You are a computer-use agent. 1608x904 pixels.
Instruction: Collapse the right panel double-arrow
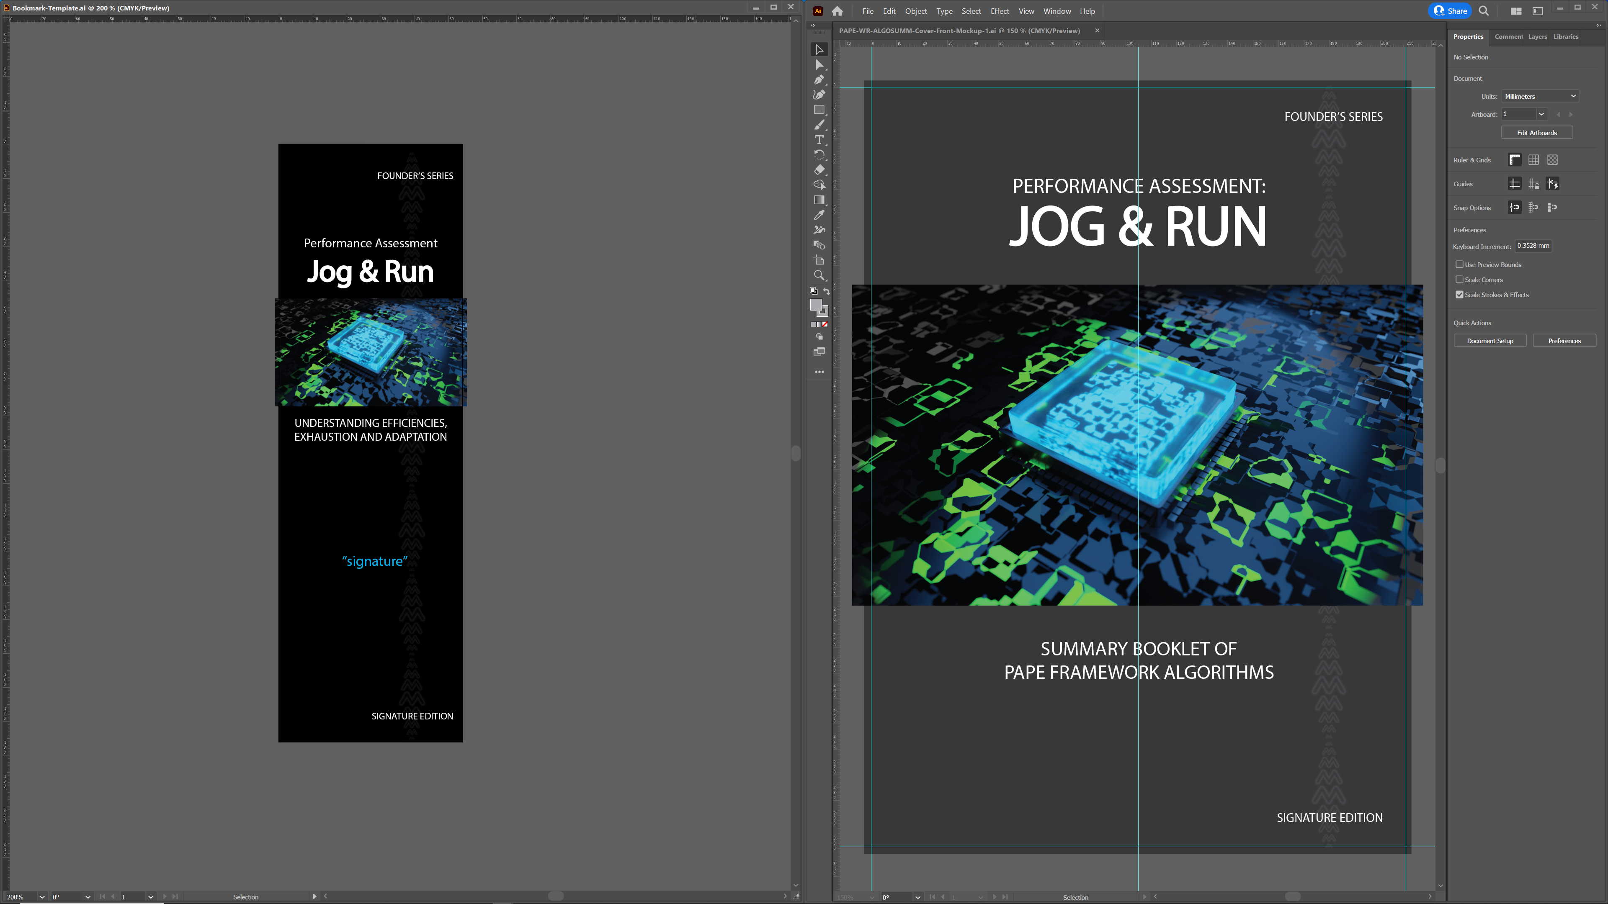tap(1599, 26)
